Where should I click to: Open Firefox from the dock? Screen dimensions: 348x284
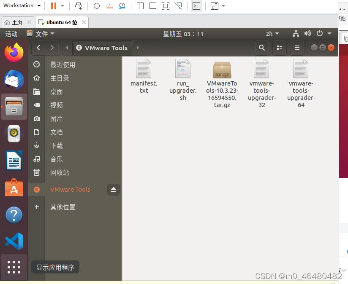click(x=14, y=53)
